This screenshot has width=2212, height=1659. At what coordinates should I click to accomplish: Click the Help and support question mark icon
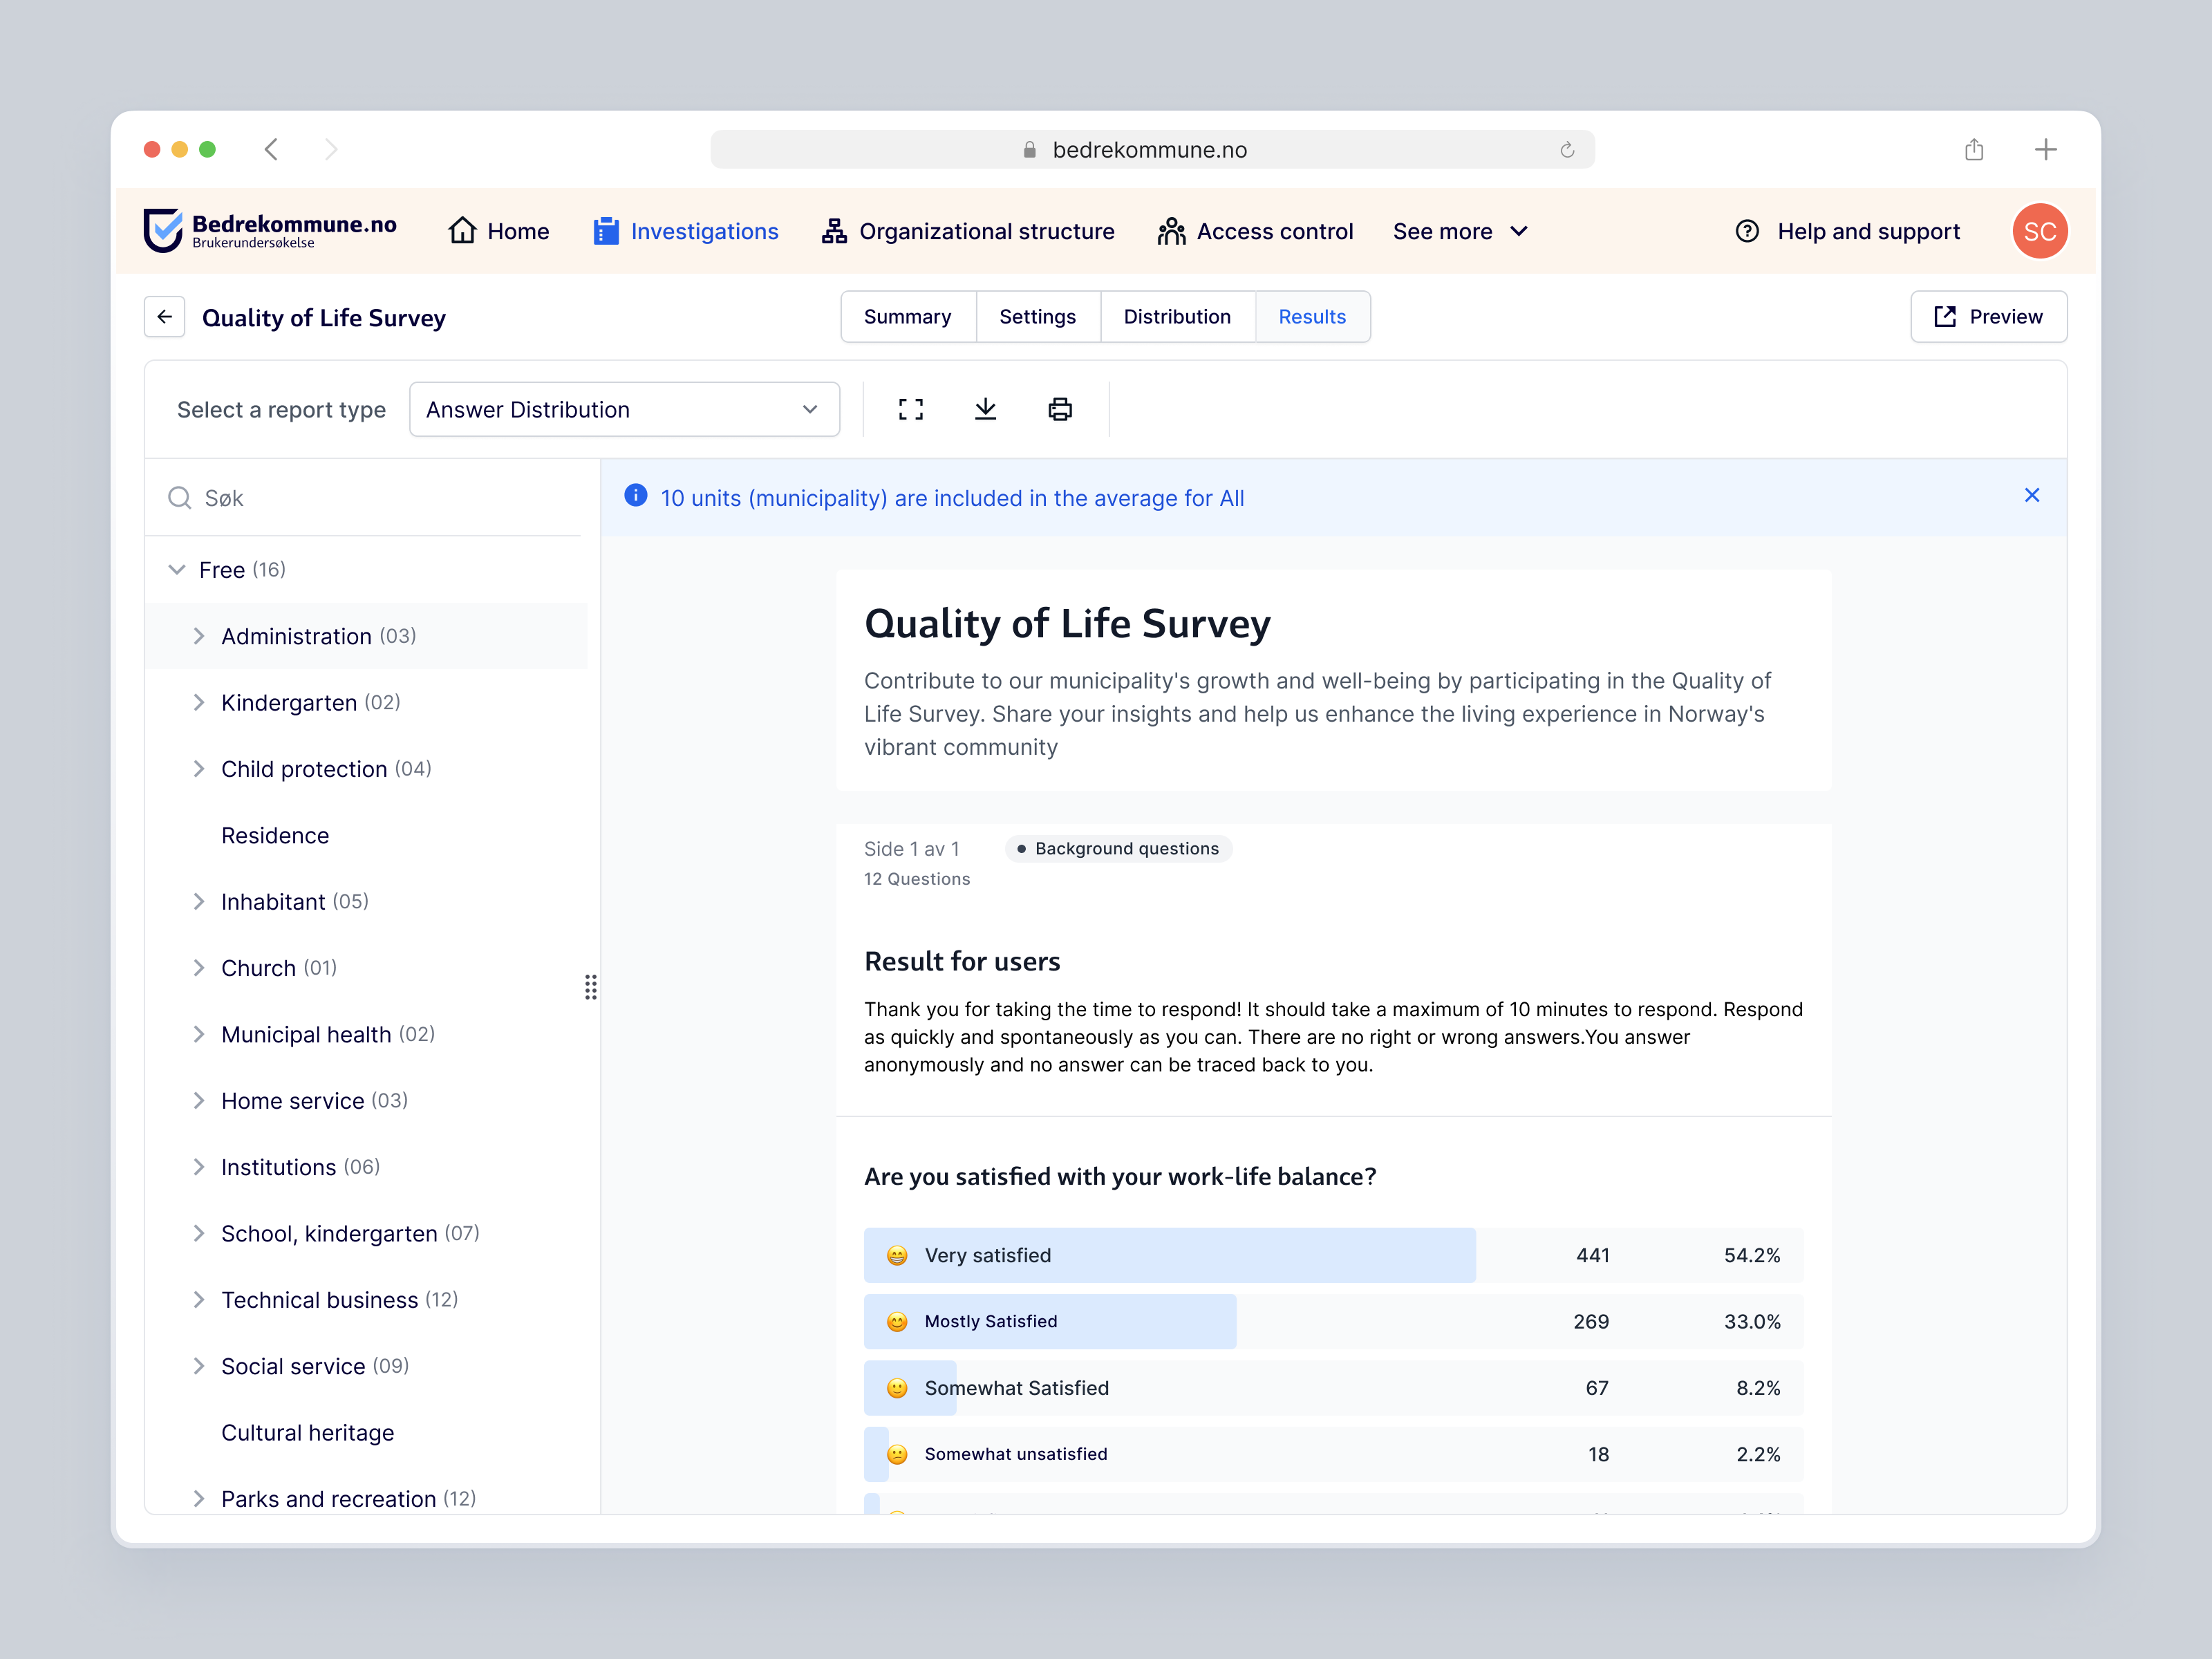pyautogui.click(x=1746, y=231)
